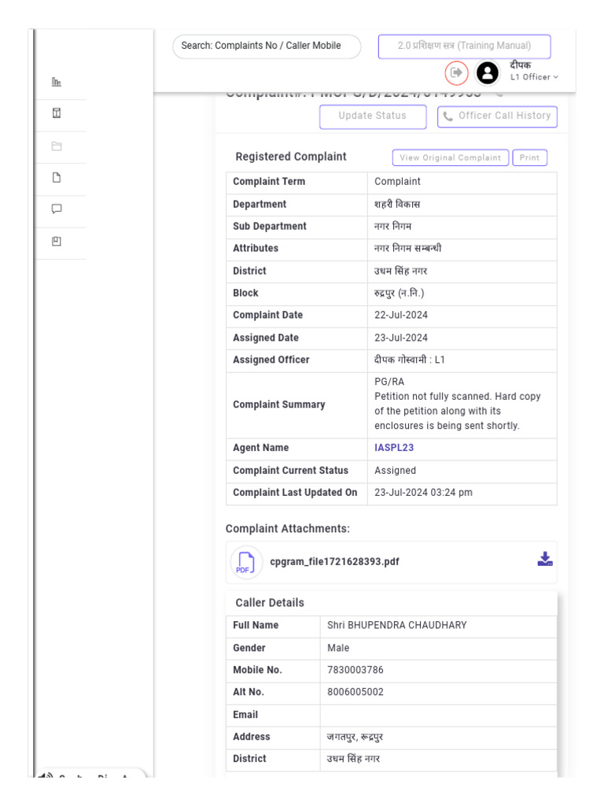The height and width of the screenshot is (806, 604).
Task: Open agent link IASPL23
Action: coord(394,448)
